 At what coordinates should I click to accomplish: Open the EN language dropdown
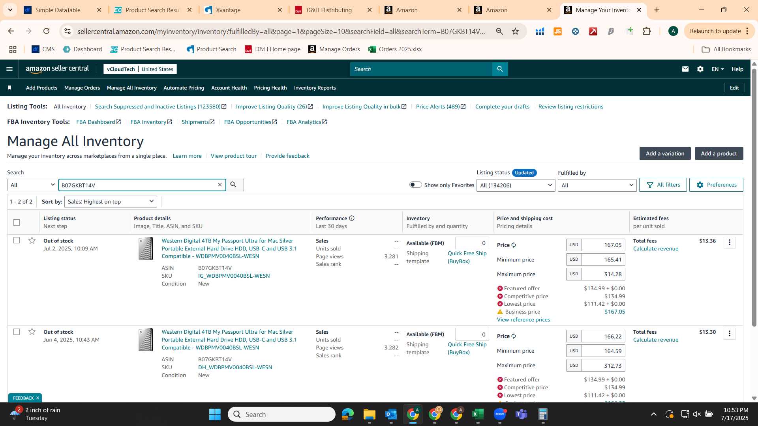click(x=717, y=69)
